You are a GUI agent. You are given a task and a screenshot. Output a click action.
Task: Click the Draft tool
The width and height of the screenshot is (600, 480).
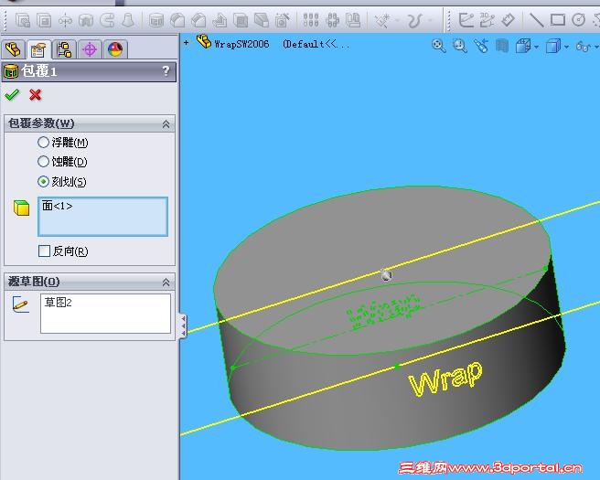click(x=262, y=20)
